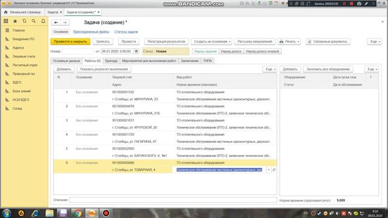The image size is (388, 218).
Task: Switch to ТНПА tab
Action: (x=207, y=61)
